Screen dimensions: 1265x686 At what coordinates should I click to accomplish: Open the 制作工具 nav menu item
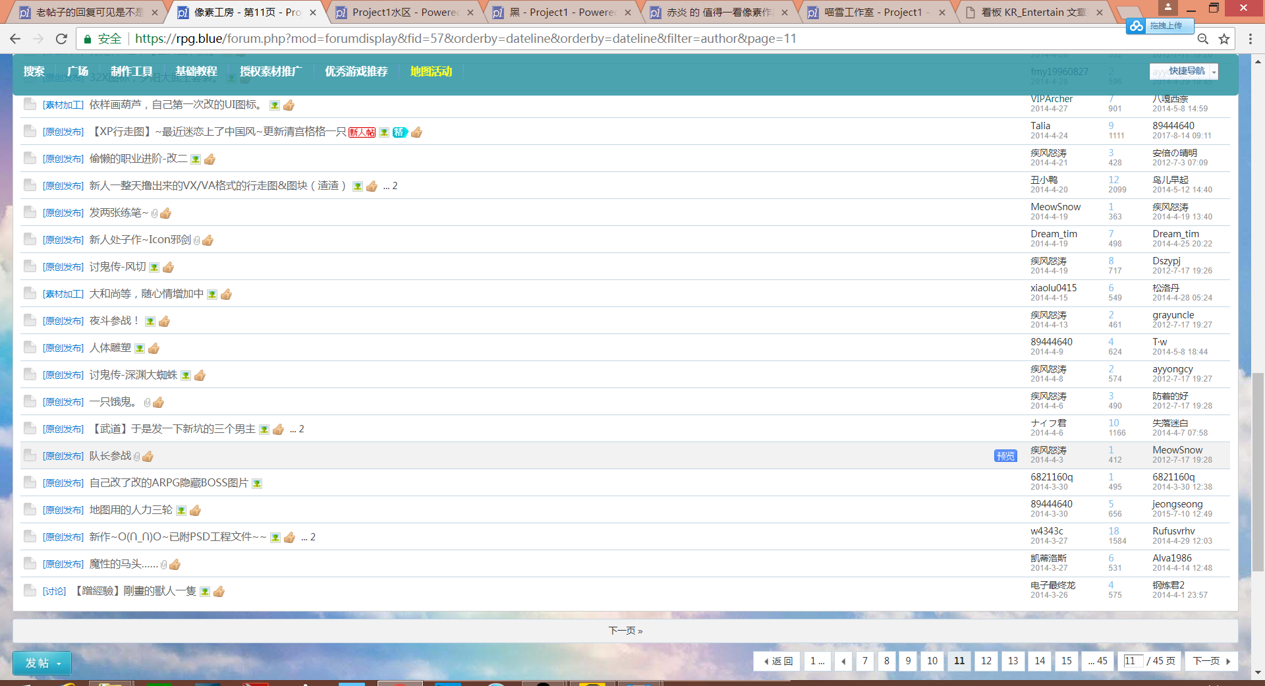(x=132, y=71)
